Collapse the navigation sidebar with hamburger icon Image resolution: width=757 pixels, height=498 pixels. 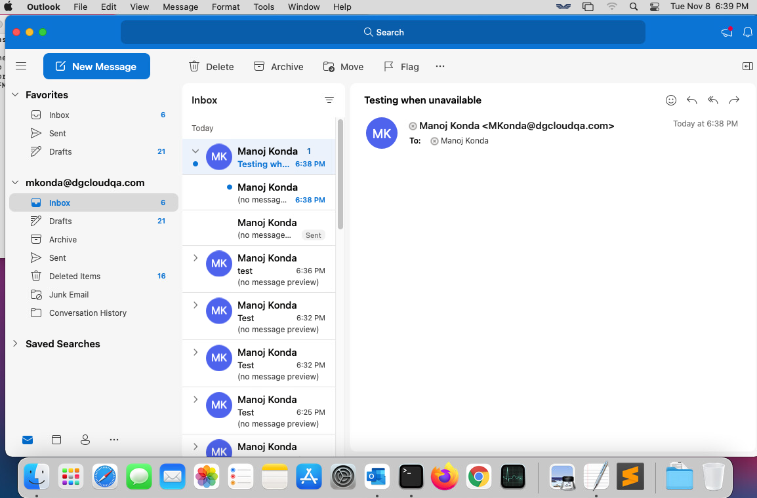pos(20,66)
